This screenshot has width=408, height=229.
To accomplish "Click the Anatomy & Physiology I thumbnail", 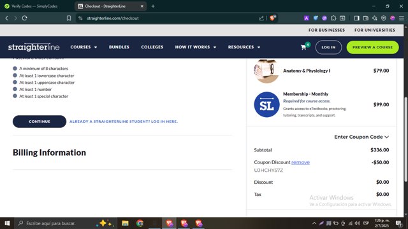I will click(x=266, y=71).
